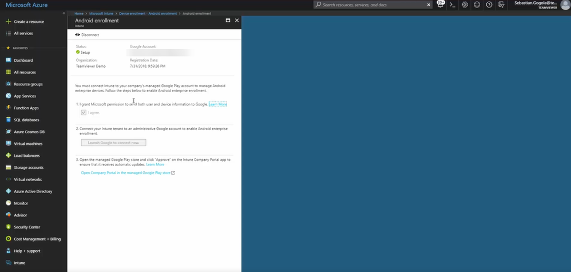Click the All resources grid icon

click(x=9, y=72)
